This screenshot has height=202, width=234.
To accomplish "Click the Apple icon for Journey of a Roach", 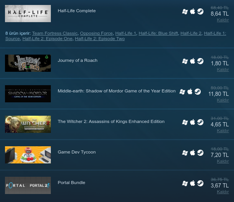I will pyautogui.click(x=192, y=61).
